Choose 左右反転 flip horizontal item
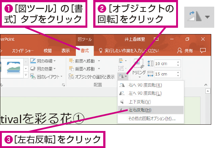Image resolution: width=222 pixels, height=148 pixels. (x=151, y=110)
